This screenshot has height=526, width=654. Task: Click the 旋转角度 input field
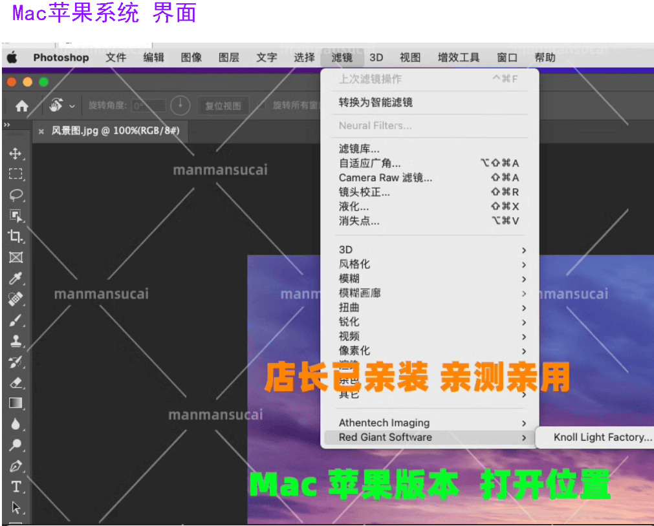click(x=148, y=106)
